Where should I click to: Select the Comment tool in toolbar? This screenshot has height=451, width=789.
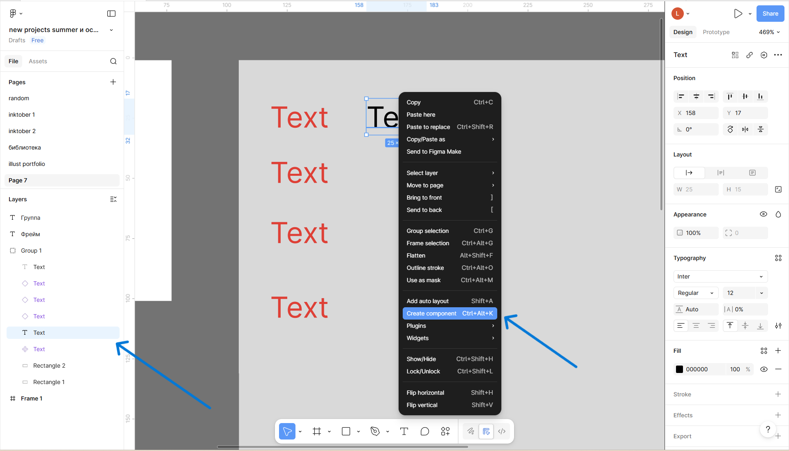point(424,431)
